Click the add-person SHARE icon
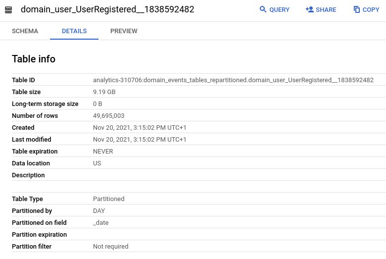 click(x=310, y=9)
